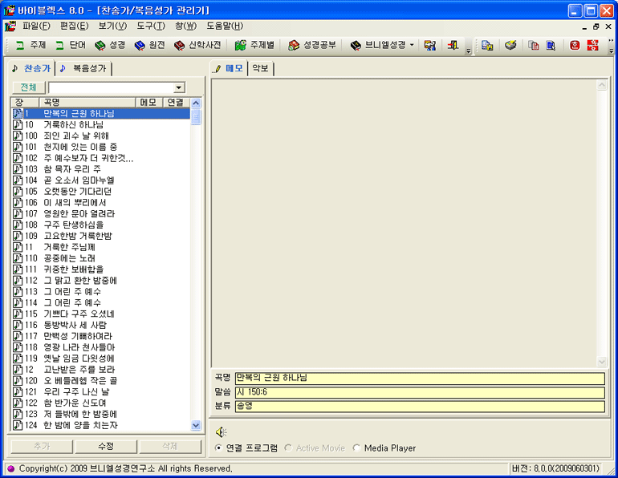Open the 편집(E) menu
The width and height of the screenshot is (618, 478).
(x=74, y=26)
